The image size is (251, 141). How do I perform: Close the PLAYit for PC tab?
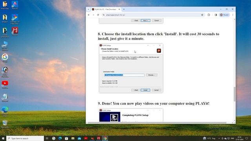pos(119,9)
